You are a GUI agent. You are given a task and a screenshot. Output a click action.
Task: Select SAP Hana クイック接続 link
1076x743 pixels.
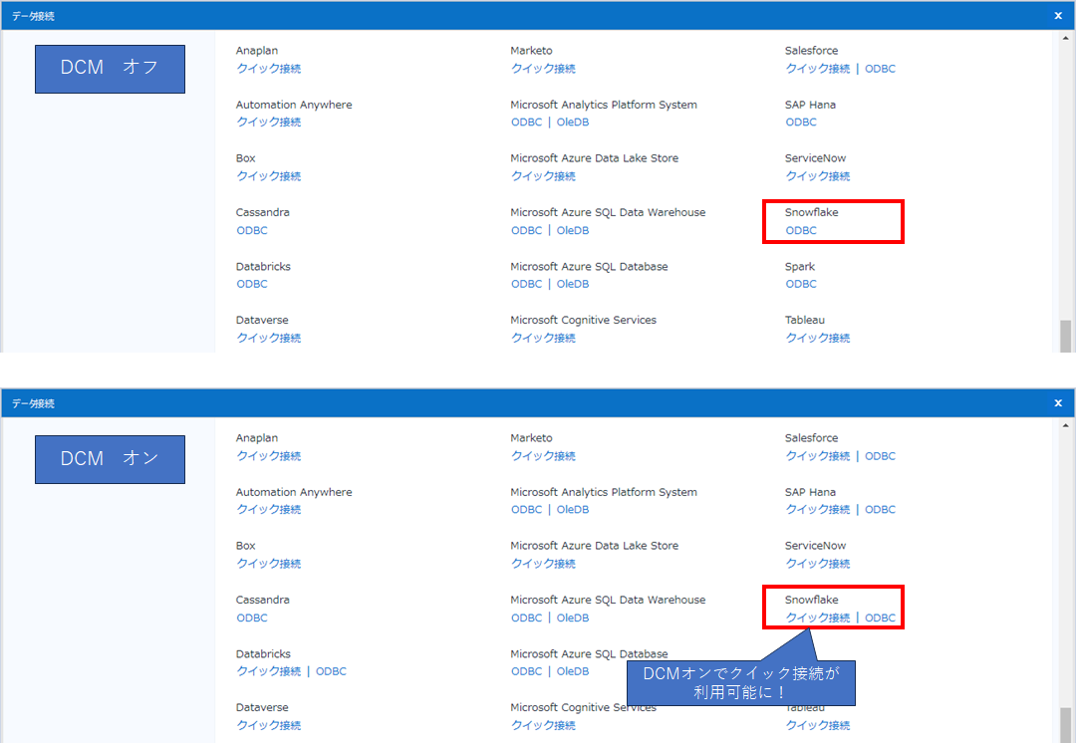click(x=818, y=510)
